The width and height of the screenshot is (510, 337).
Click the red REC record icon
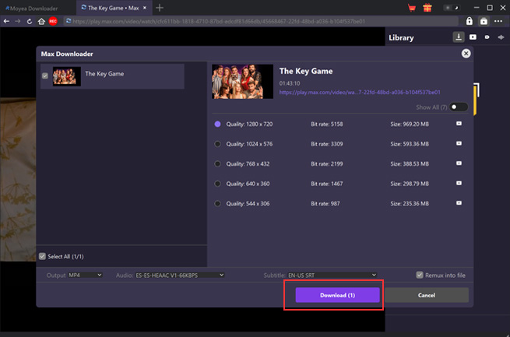(x=53, y=21)
